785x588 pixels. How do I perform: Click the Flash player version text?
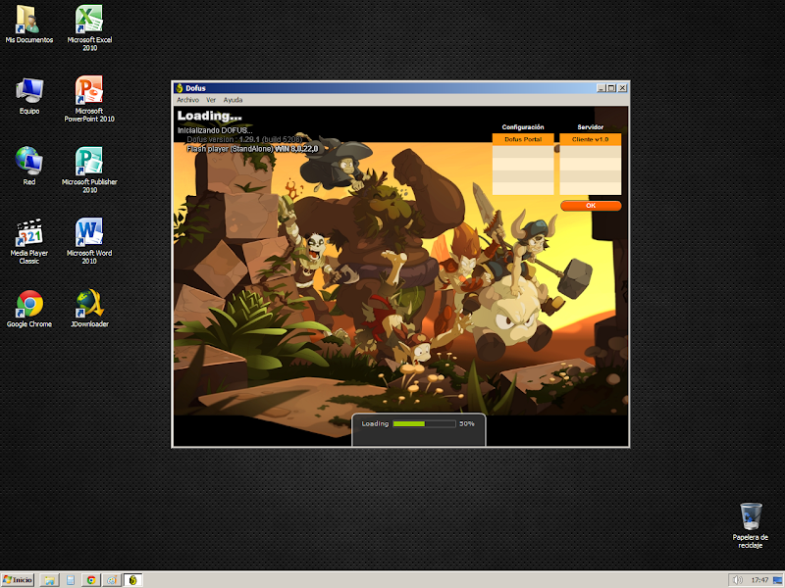click(x=252, y=149)
